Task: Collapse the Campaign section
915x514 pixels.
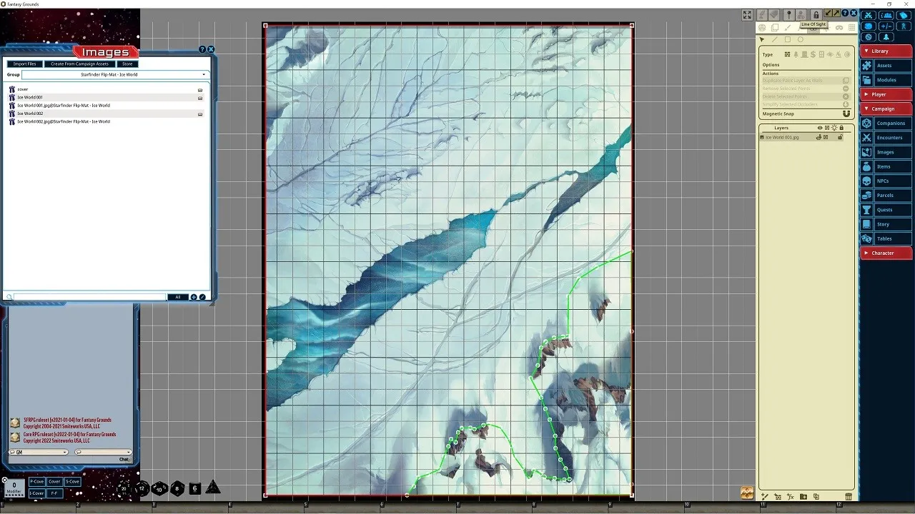Action: click(x=886, y=109)
